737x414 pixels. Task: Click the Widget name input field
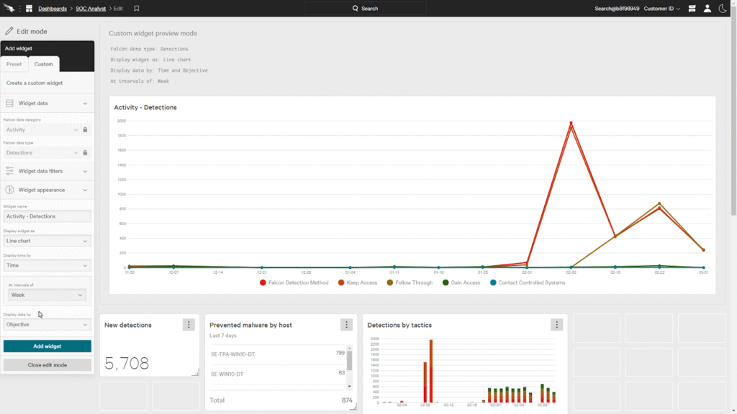[48, 216]
